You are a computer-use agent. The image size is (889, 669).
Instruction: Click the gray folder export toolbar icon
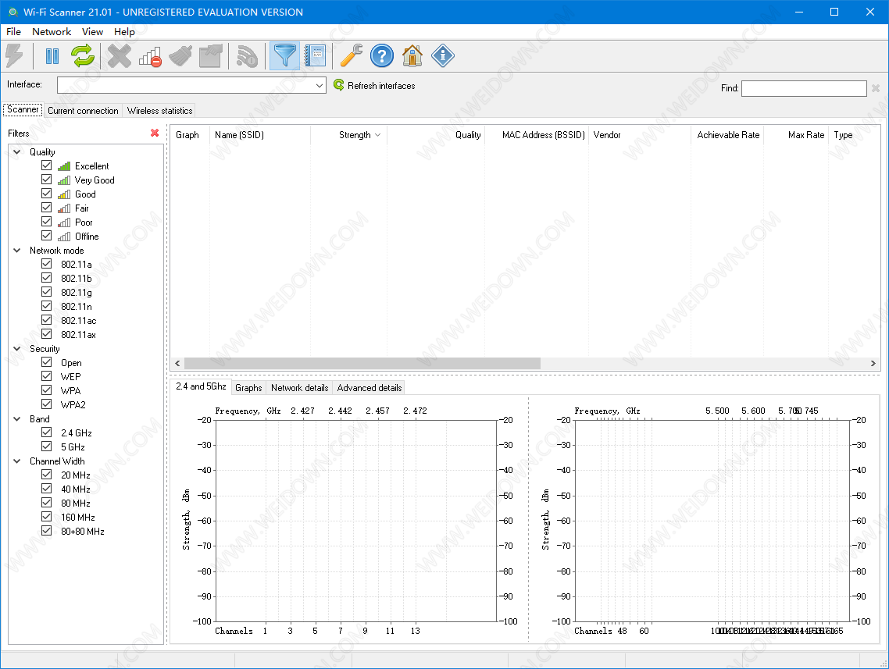(210, 55)
